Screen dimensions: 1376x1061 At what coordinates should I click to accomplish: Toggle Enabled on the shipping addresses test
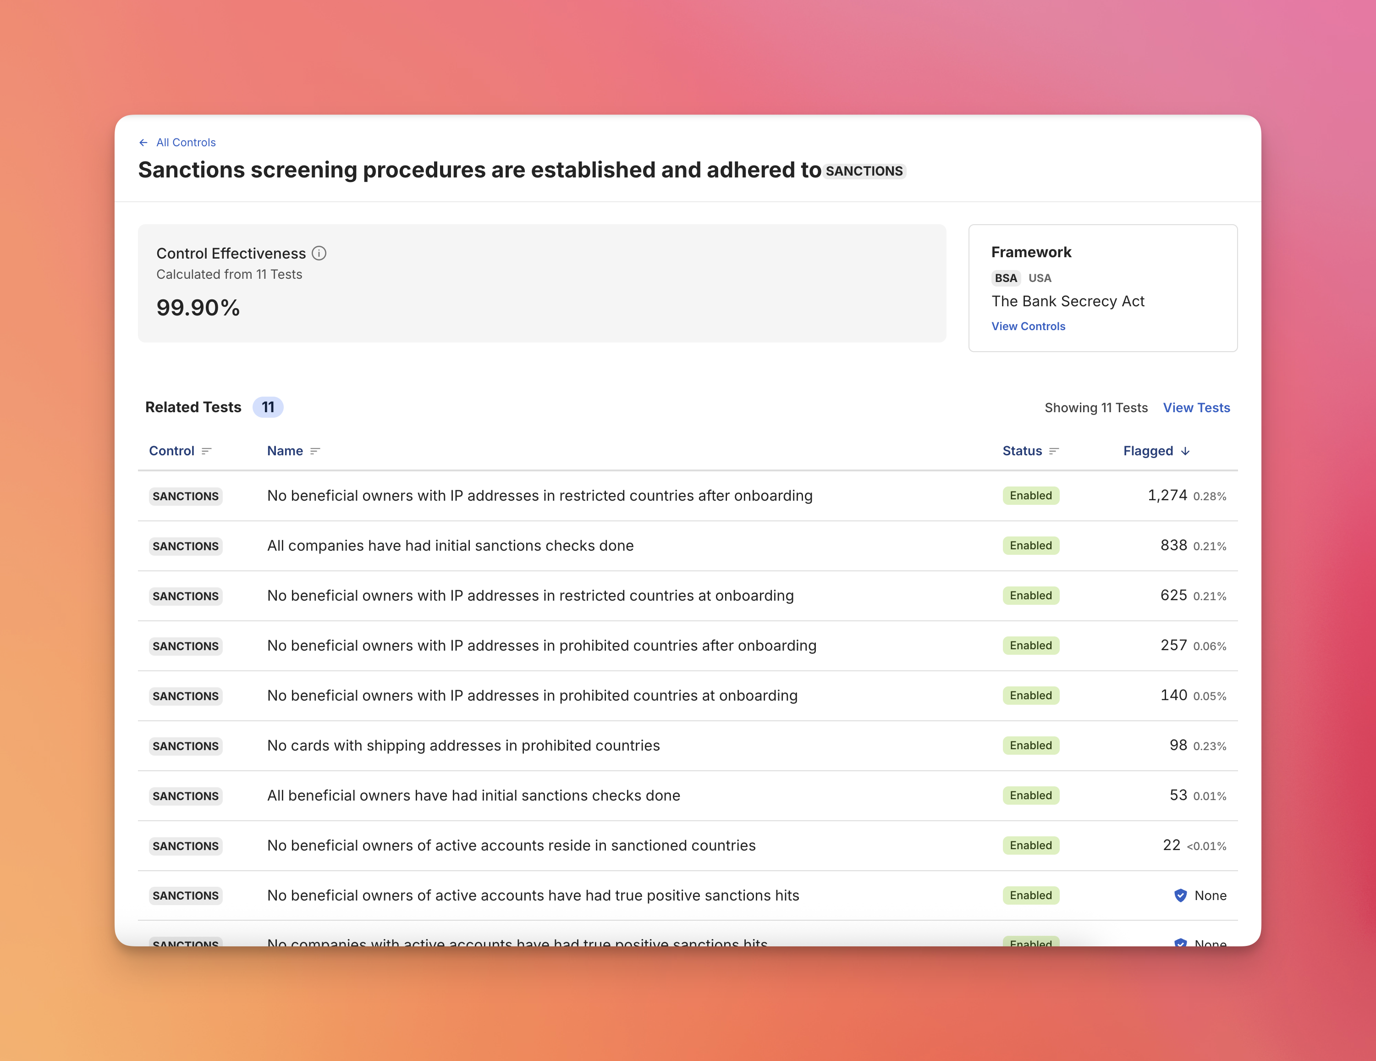pos(1031,745)
